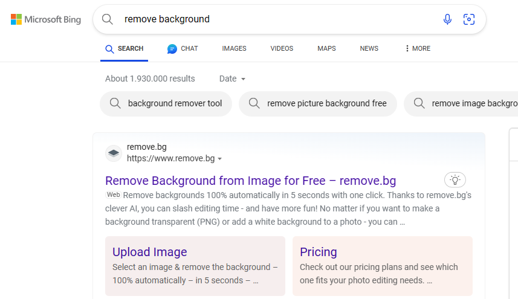Search suggestion background remover tool
Screen dimensions: 518x299
[166, 104]
